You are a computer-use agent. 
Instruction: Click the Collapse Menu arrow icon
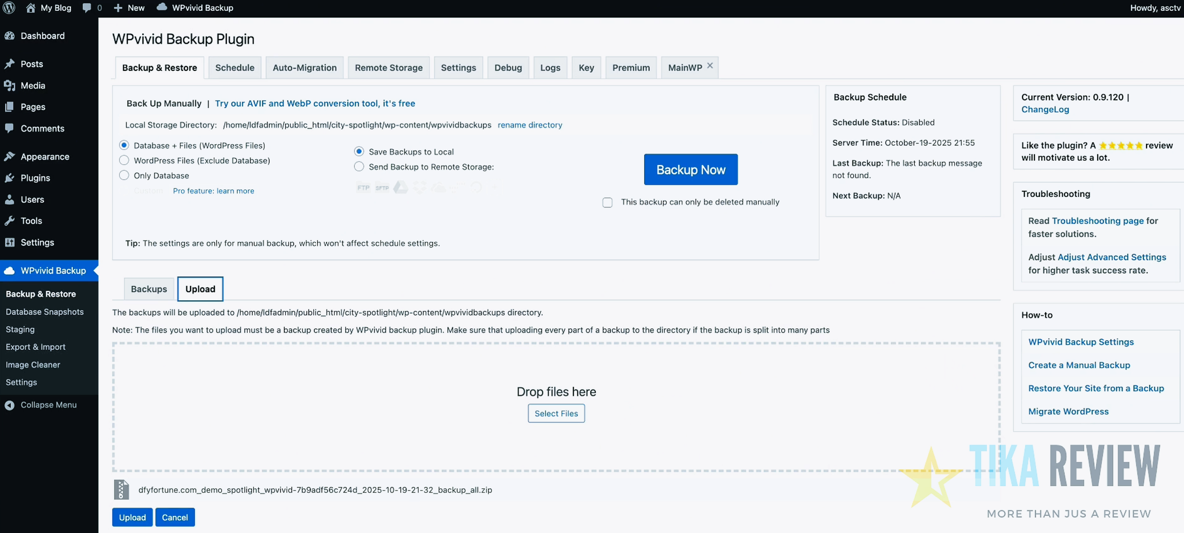9,405
